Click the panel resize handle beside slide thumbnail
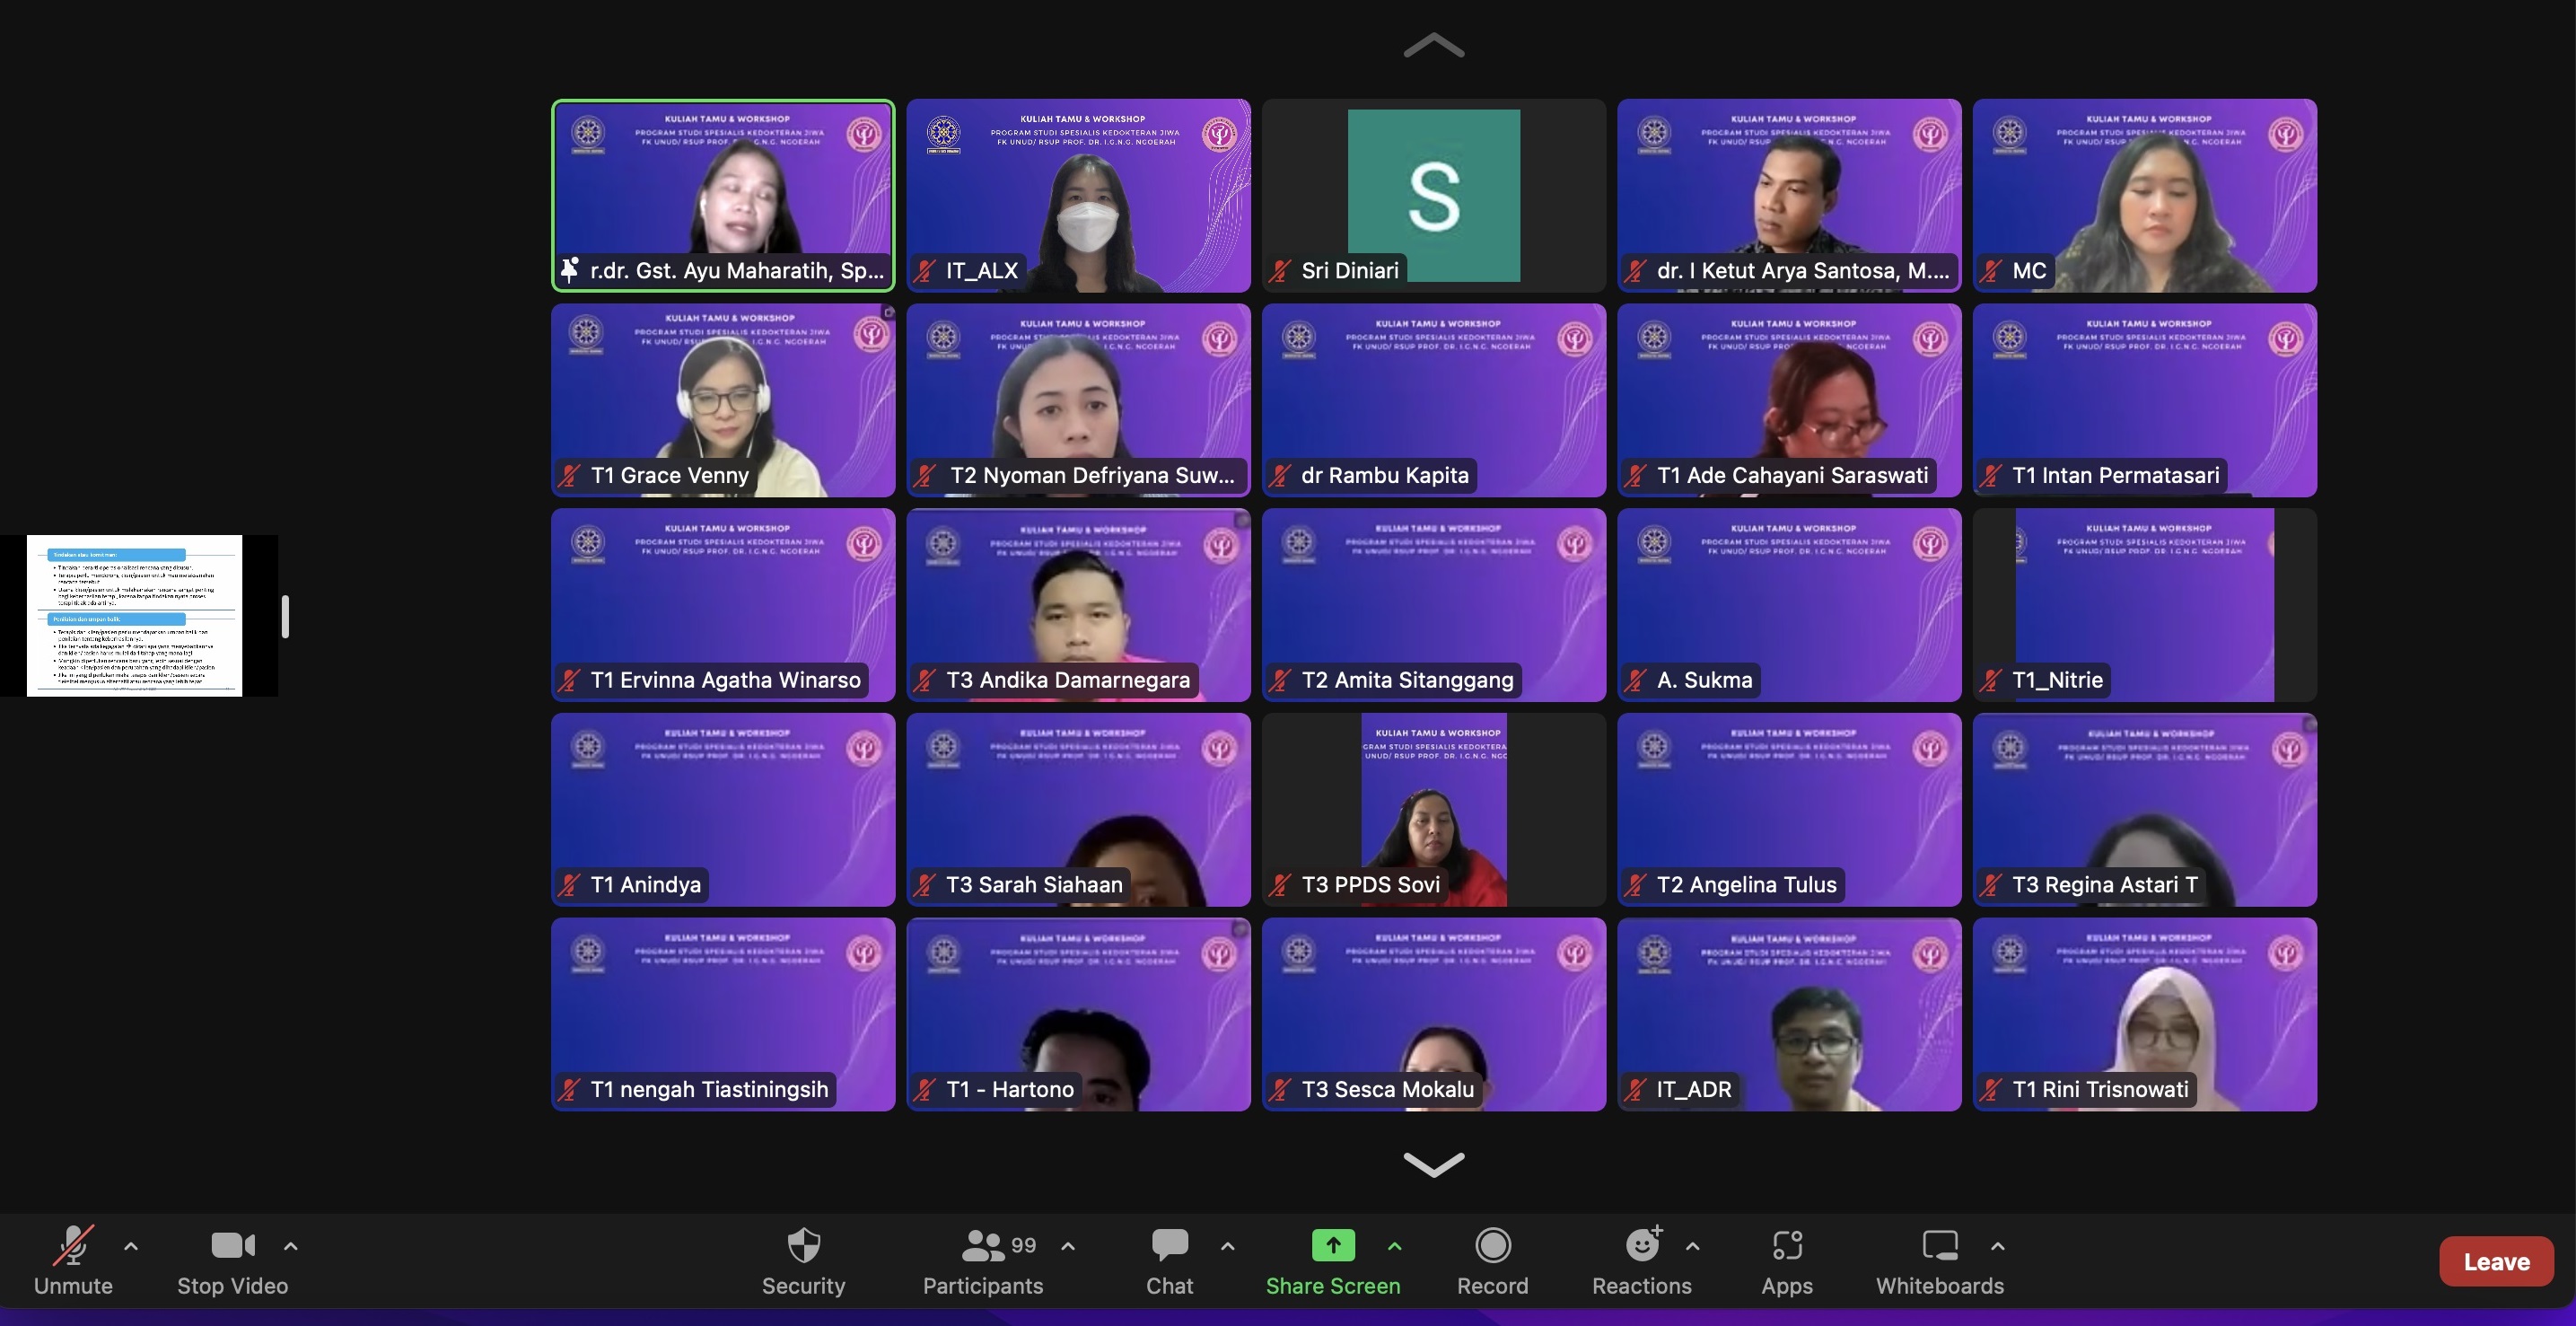This screenshot has height=1326, width=2576. tap(286, 616)
